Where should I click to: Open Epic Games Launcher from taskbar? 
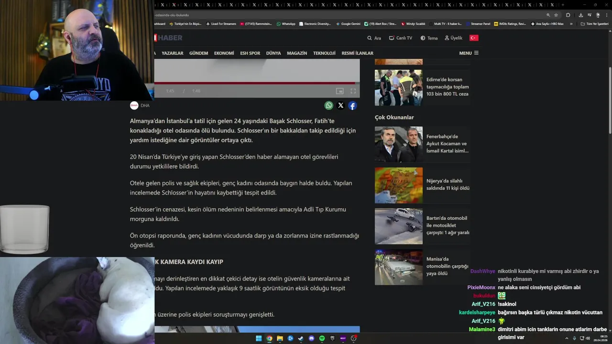point(332,338)
